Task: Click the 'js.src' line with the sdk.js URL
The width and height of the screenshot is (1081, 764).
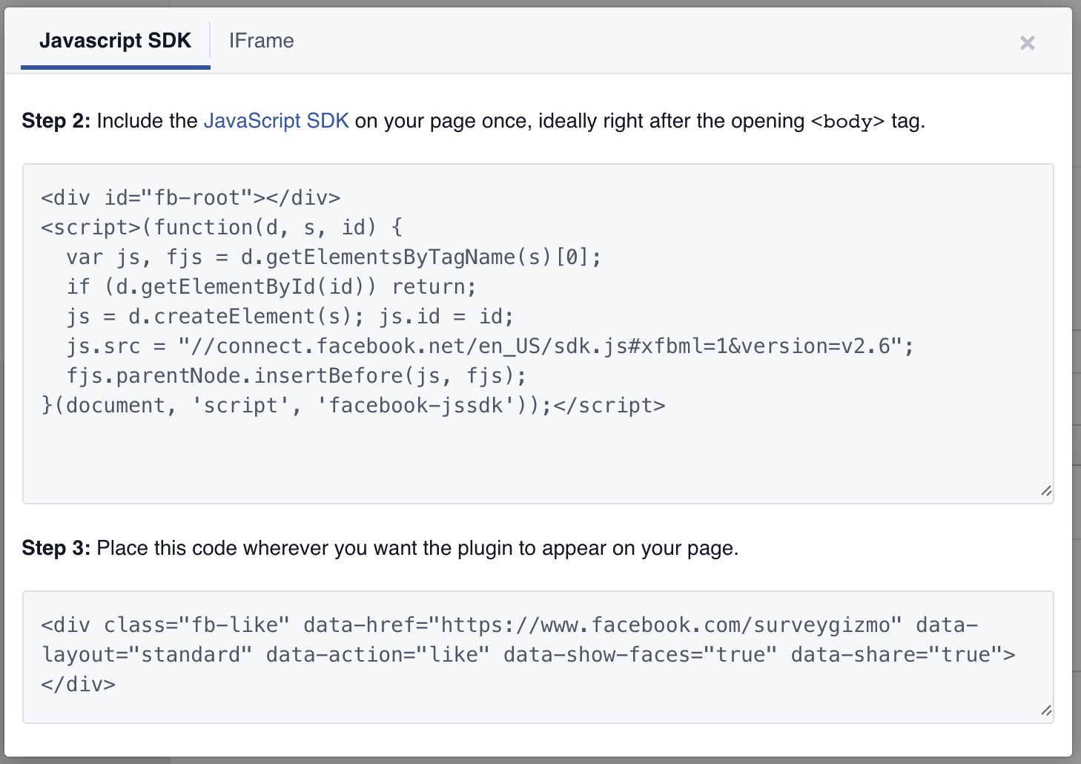Action: [x=490, y=346]
